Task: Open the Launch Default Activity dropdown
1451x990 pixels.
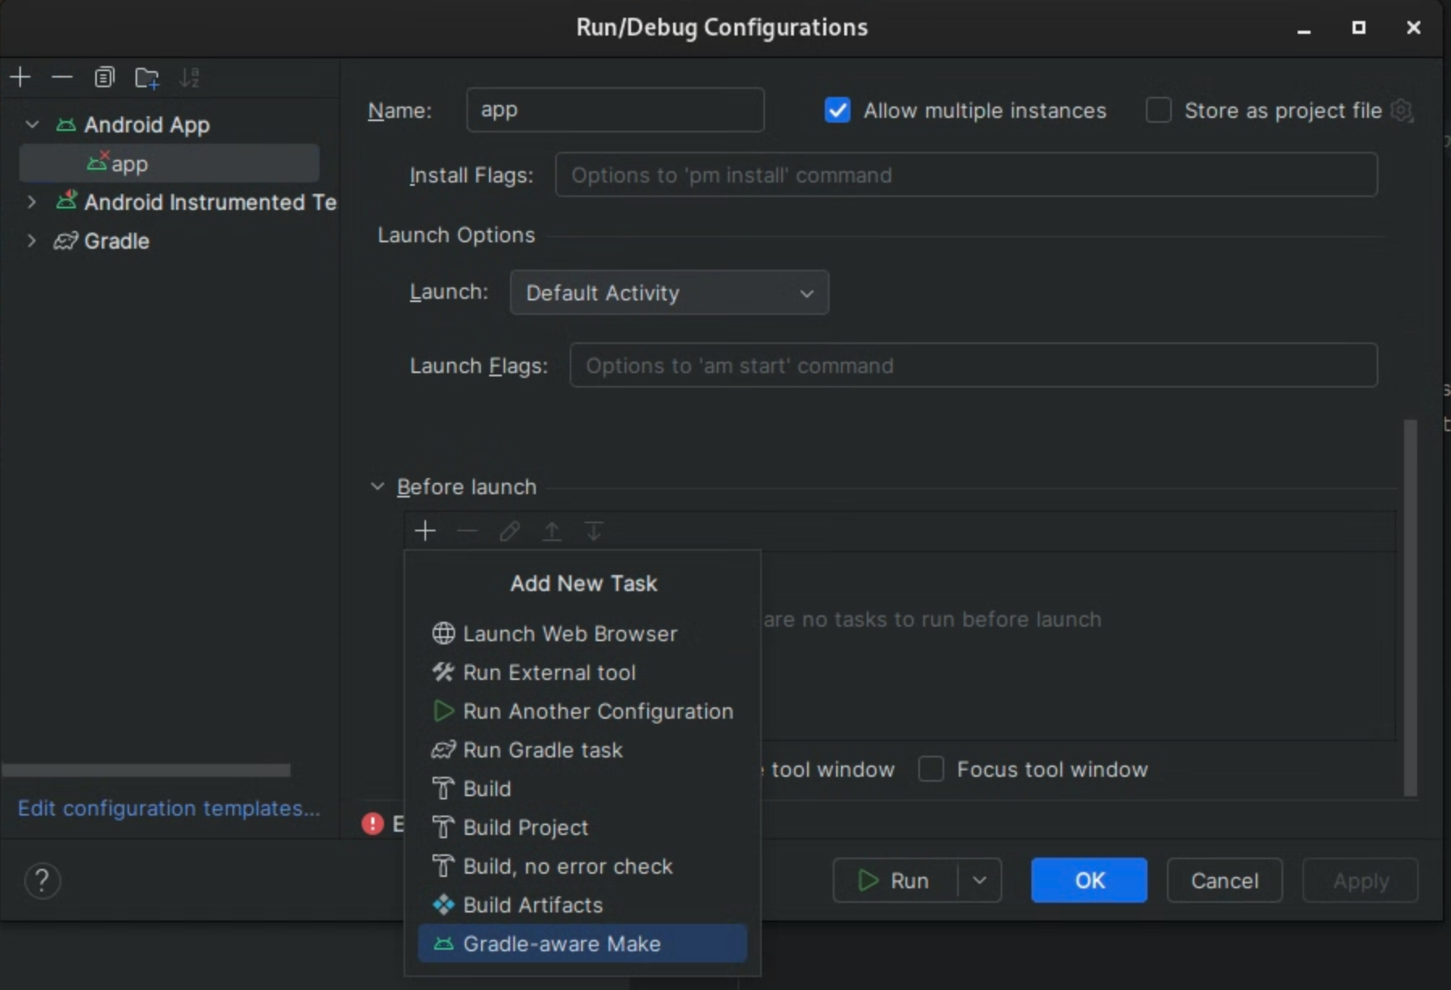Action: 669,292
